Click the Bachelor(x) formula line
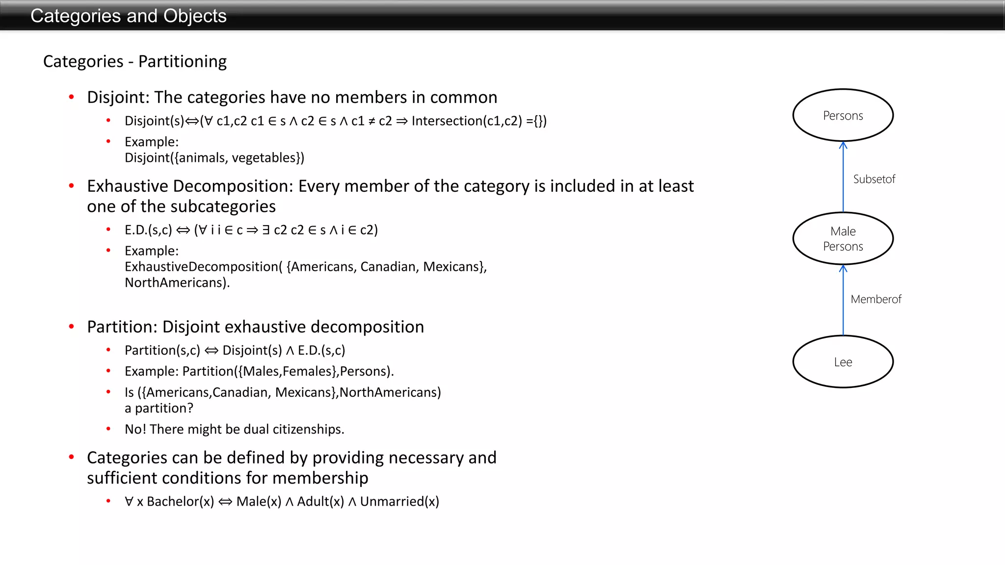1005x565 pixels. (282, 501)
